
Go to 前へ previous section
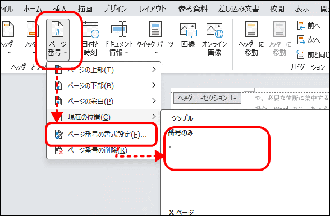click(x=309, y=25)
